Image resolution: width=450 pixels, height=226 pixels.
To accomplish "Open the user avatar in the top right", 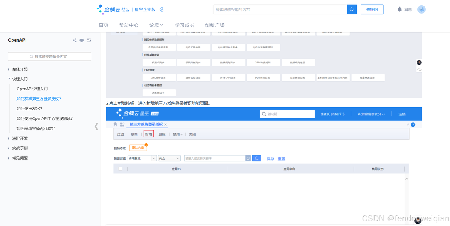I will (x=421, y=9).
